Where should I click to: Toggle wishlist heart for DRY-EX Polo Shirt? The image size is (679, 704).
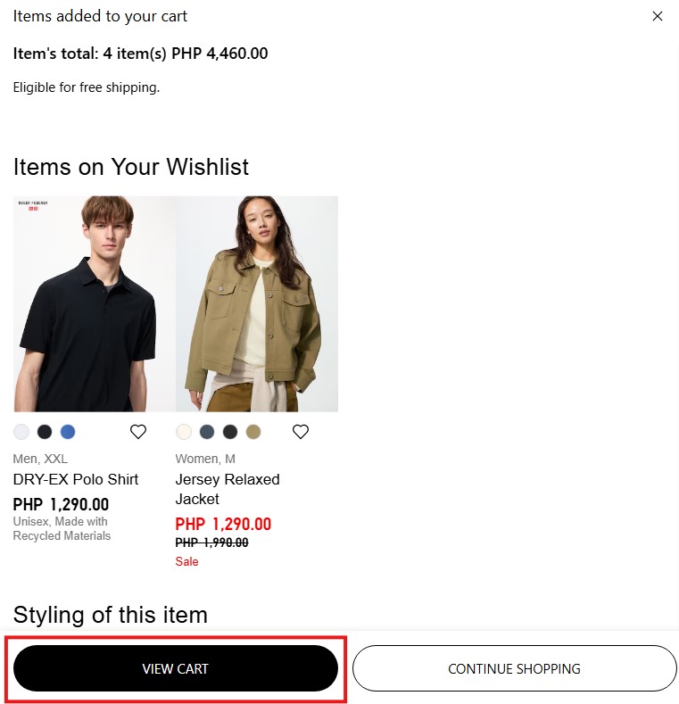pos(138,432)
